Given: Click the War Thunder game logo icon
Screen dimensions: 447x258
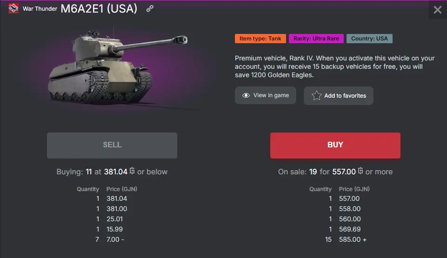Looking at the screenshot, I should [x=13, y=8].
